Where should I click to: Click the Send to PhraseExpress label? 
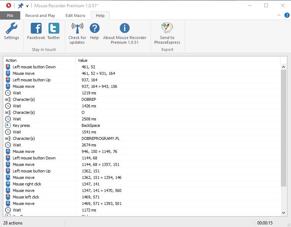(x=167, y=40)
